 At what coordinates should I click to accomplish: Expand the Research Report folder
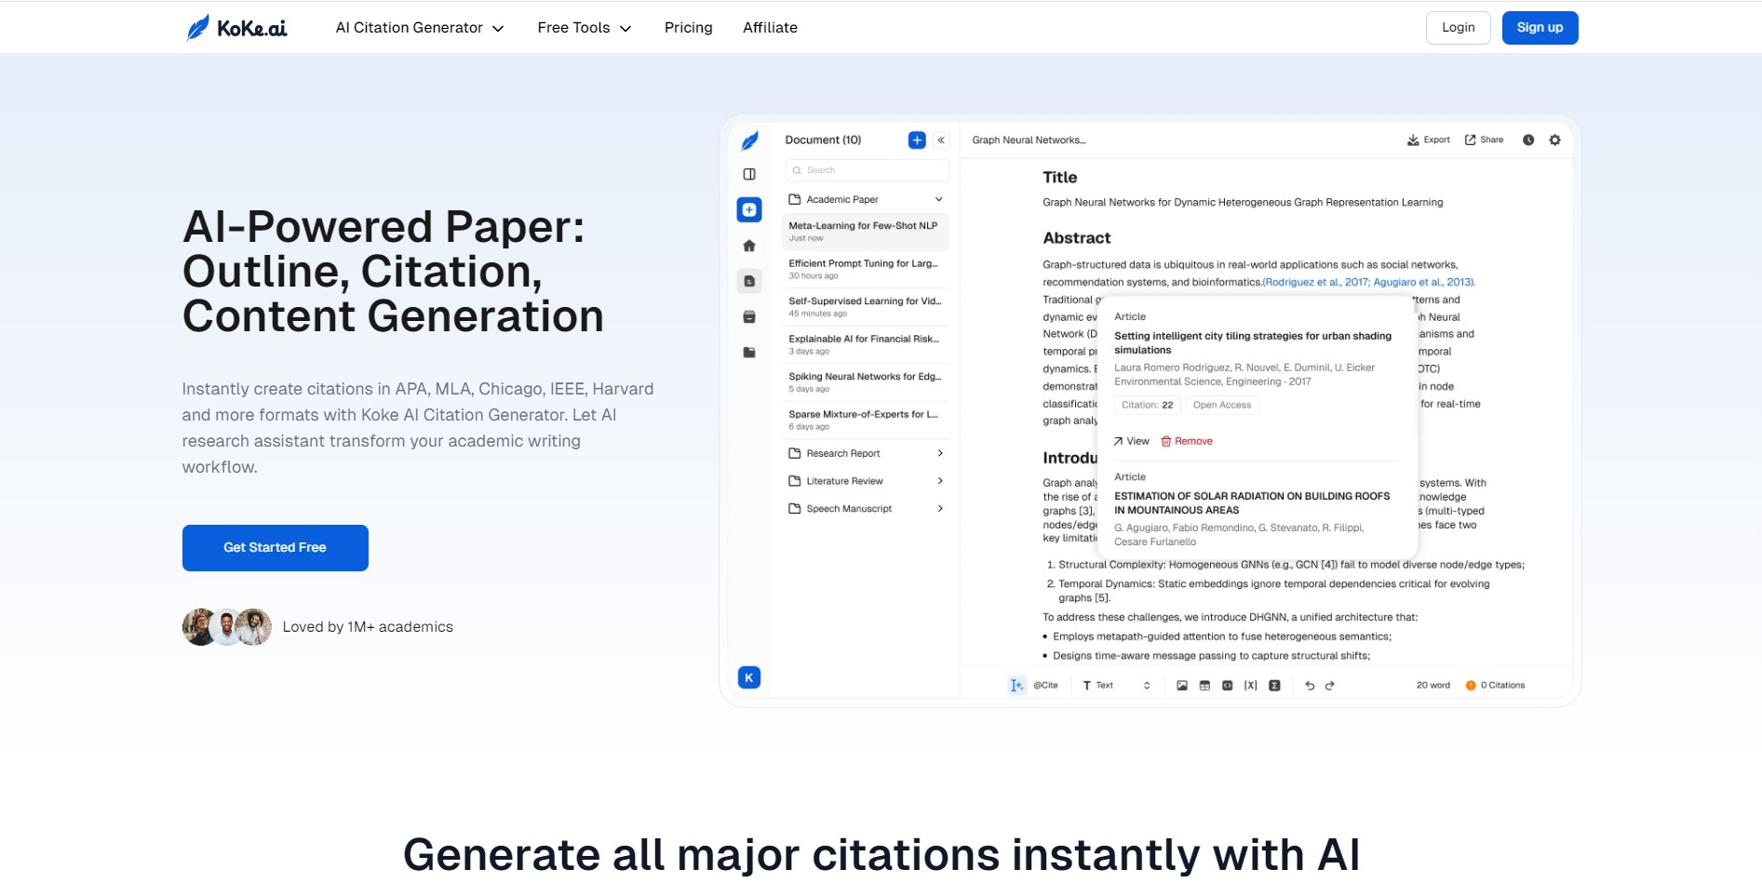click(939, 453)
